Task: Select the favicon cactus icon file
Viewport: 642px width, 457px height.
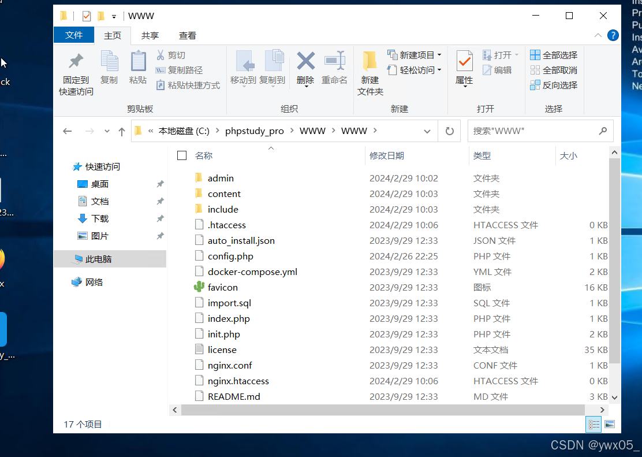Action: click(x=199, y=287)
